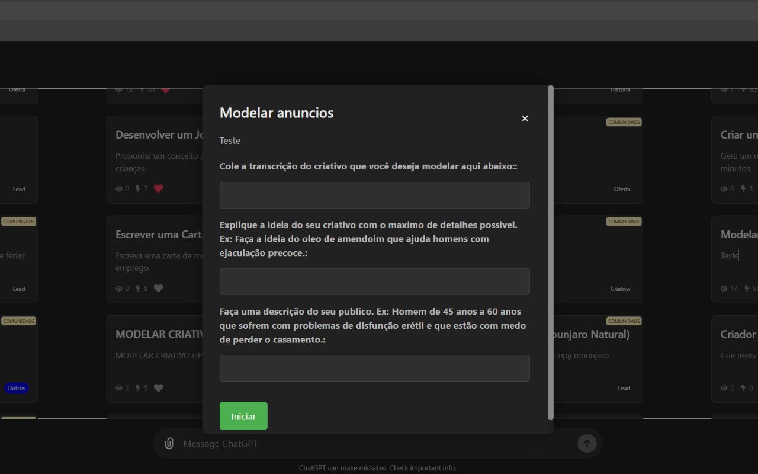Click the COMUNIDADE badge above the Criativo tag
758x474 pixels.
(624, 222)
